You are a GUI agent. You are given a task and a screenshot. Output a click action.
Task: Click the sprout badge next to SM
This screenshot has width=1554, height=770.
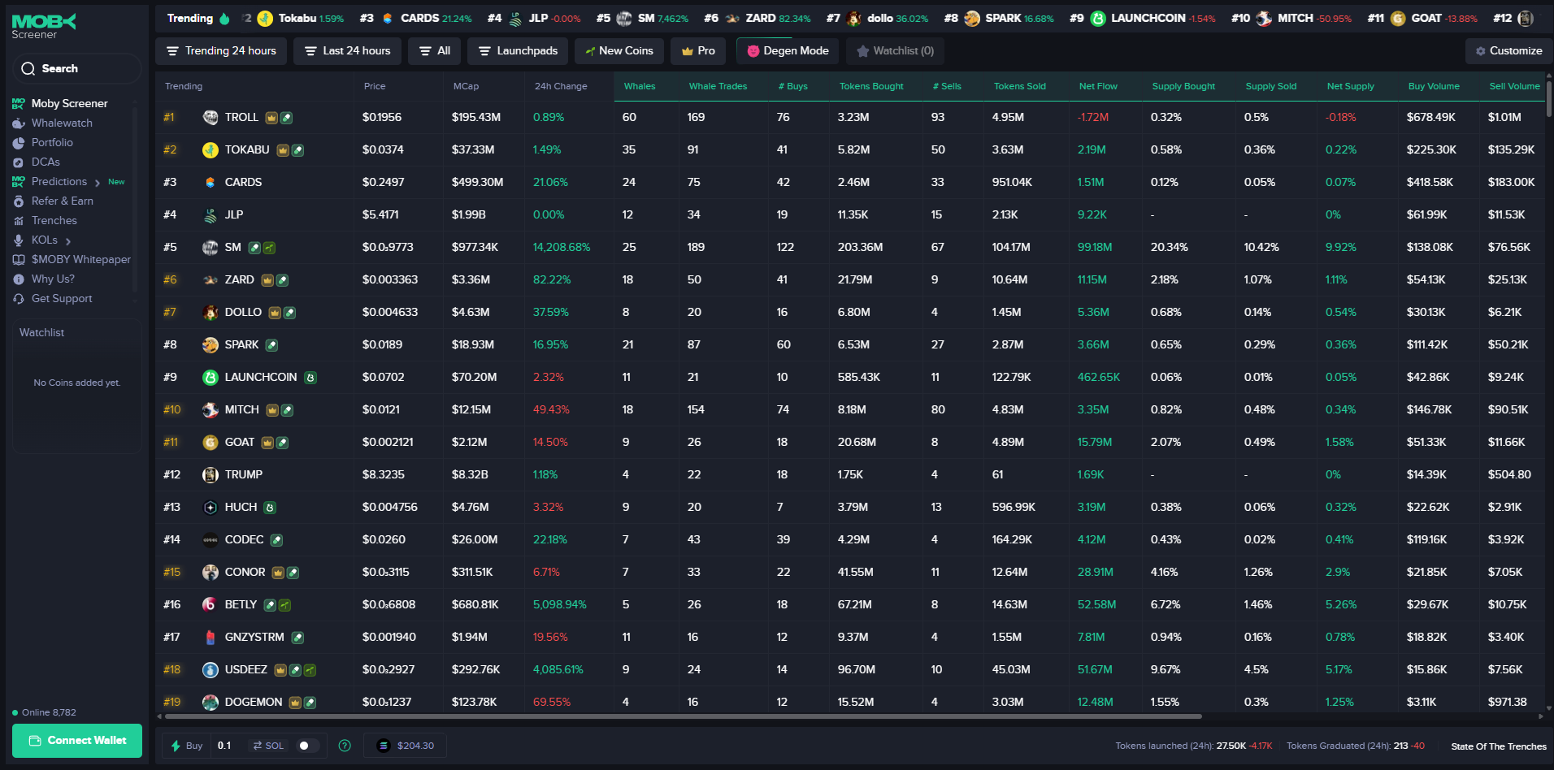270,248
